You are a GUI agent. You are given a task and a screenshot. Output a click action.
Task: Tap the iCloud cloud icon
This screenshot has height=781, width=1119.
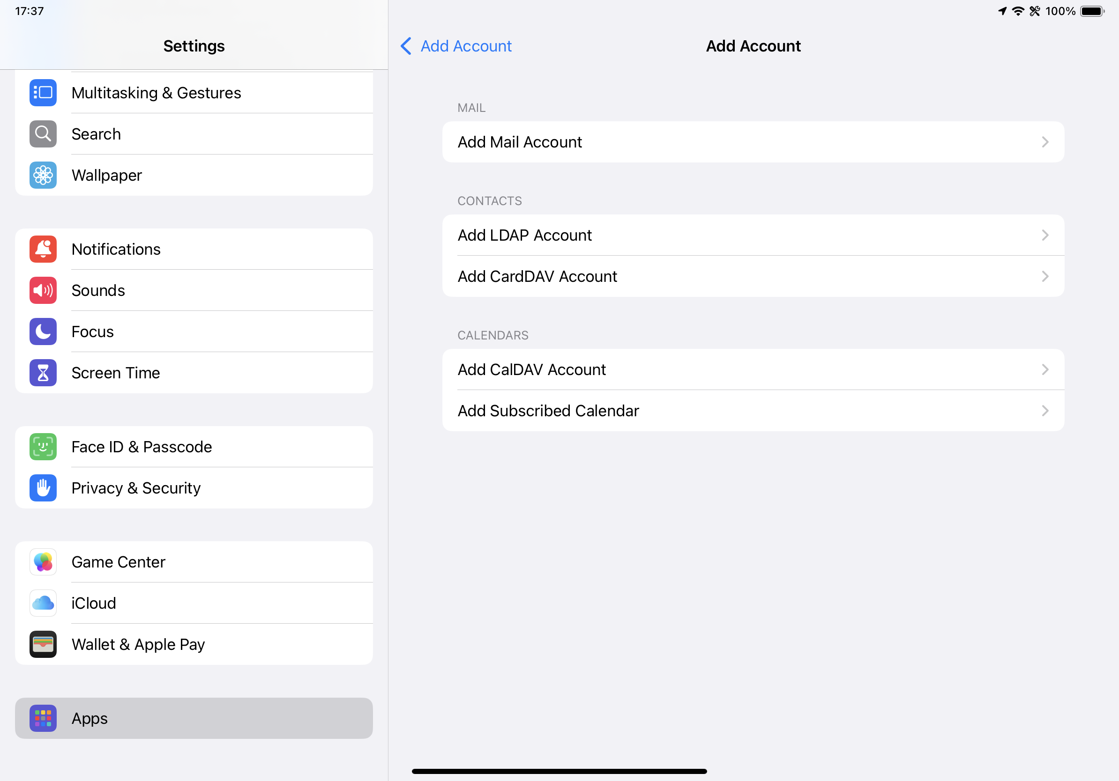coord(43,603)
